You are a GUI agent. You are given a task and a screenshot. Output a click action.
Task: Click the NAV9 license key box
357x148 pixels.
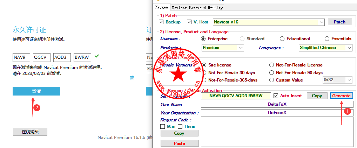(21, 57)
